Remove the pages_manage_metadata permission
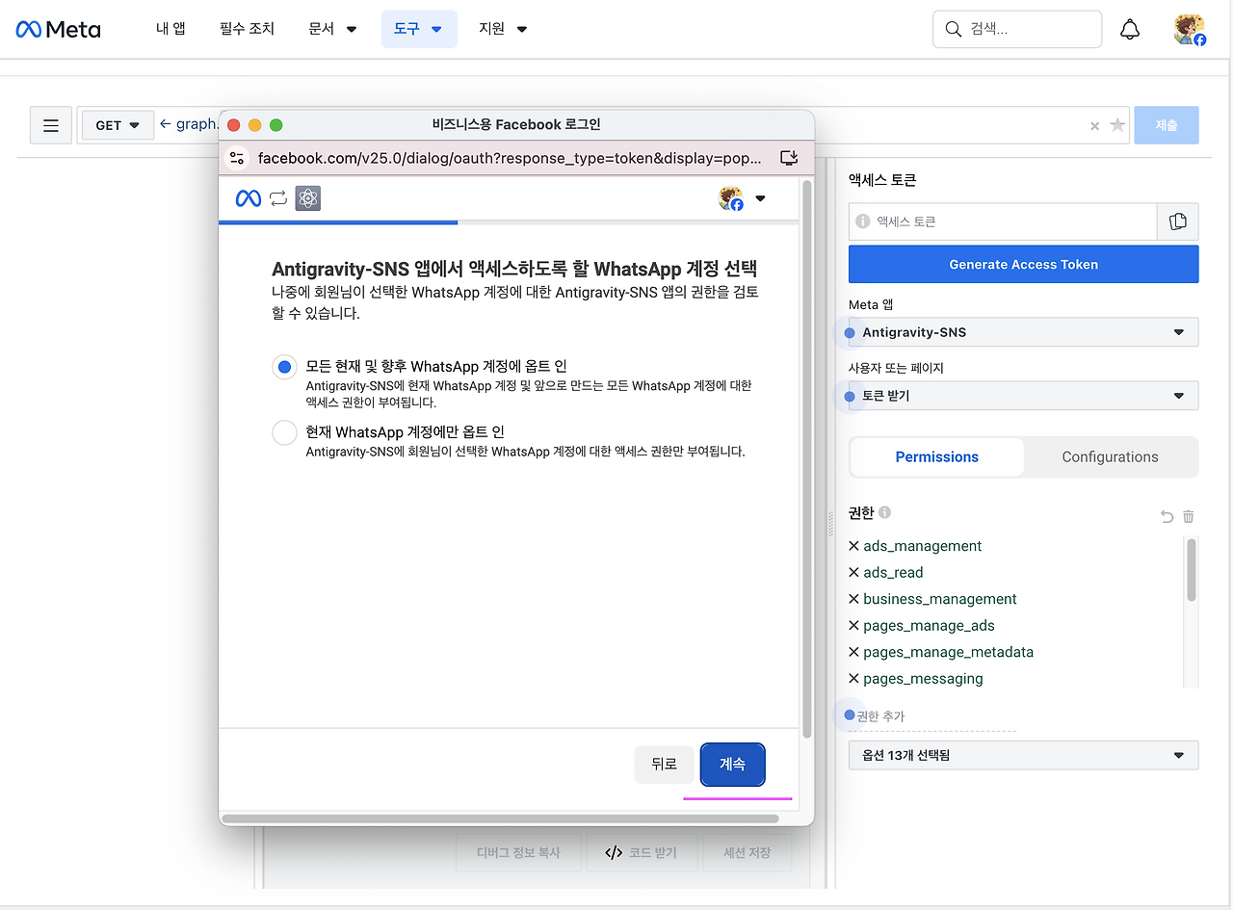1233x910 pixels. click(853, 652)
